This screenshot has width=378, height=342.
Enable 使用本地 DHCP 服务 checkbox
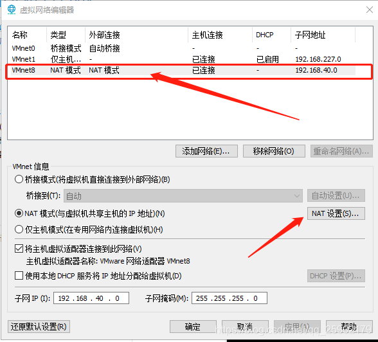(19, 276)
